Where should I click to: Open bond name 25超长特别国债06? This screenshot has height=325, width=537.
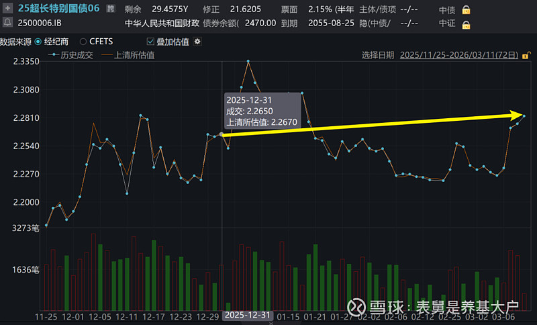[x=58, y=8]
